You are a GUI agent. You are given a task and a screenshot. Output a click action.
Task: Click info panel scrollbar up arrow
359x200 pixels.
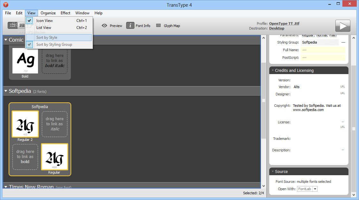tap(354, 38)
